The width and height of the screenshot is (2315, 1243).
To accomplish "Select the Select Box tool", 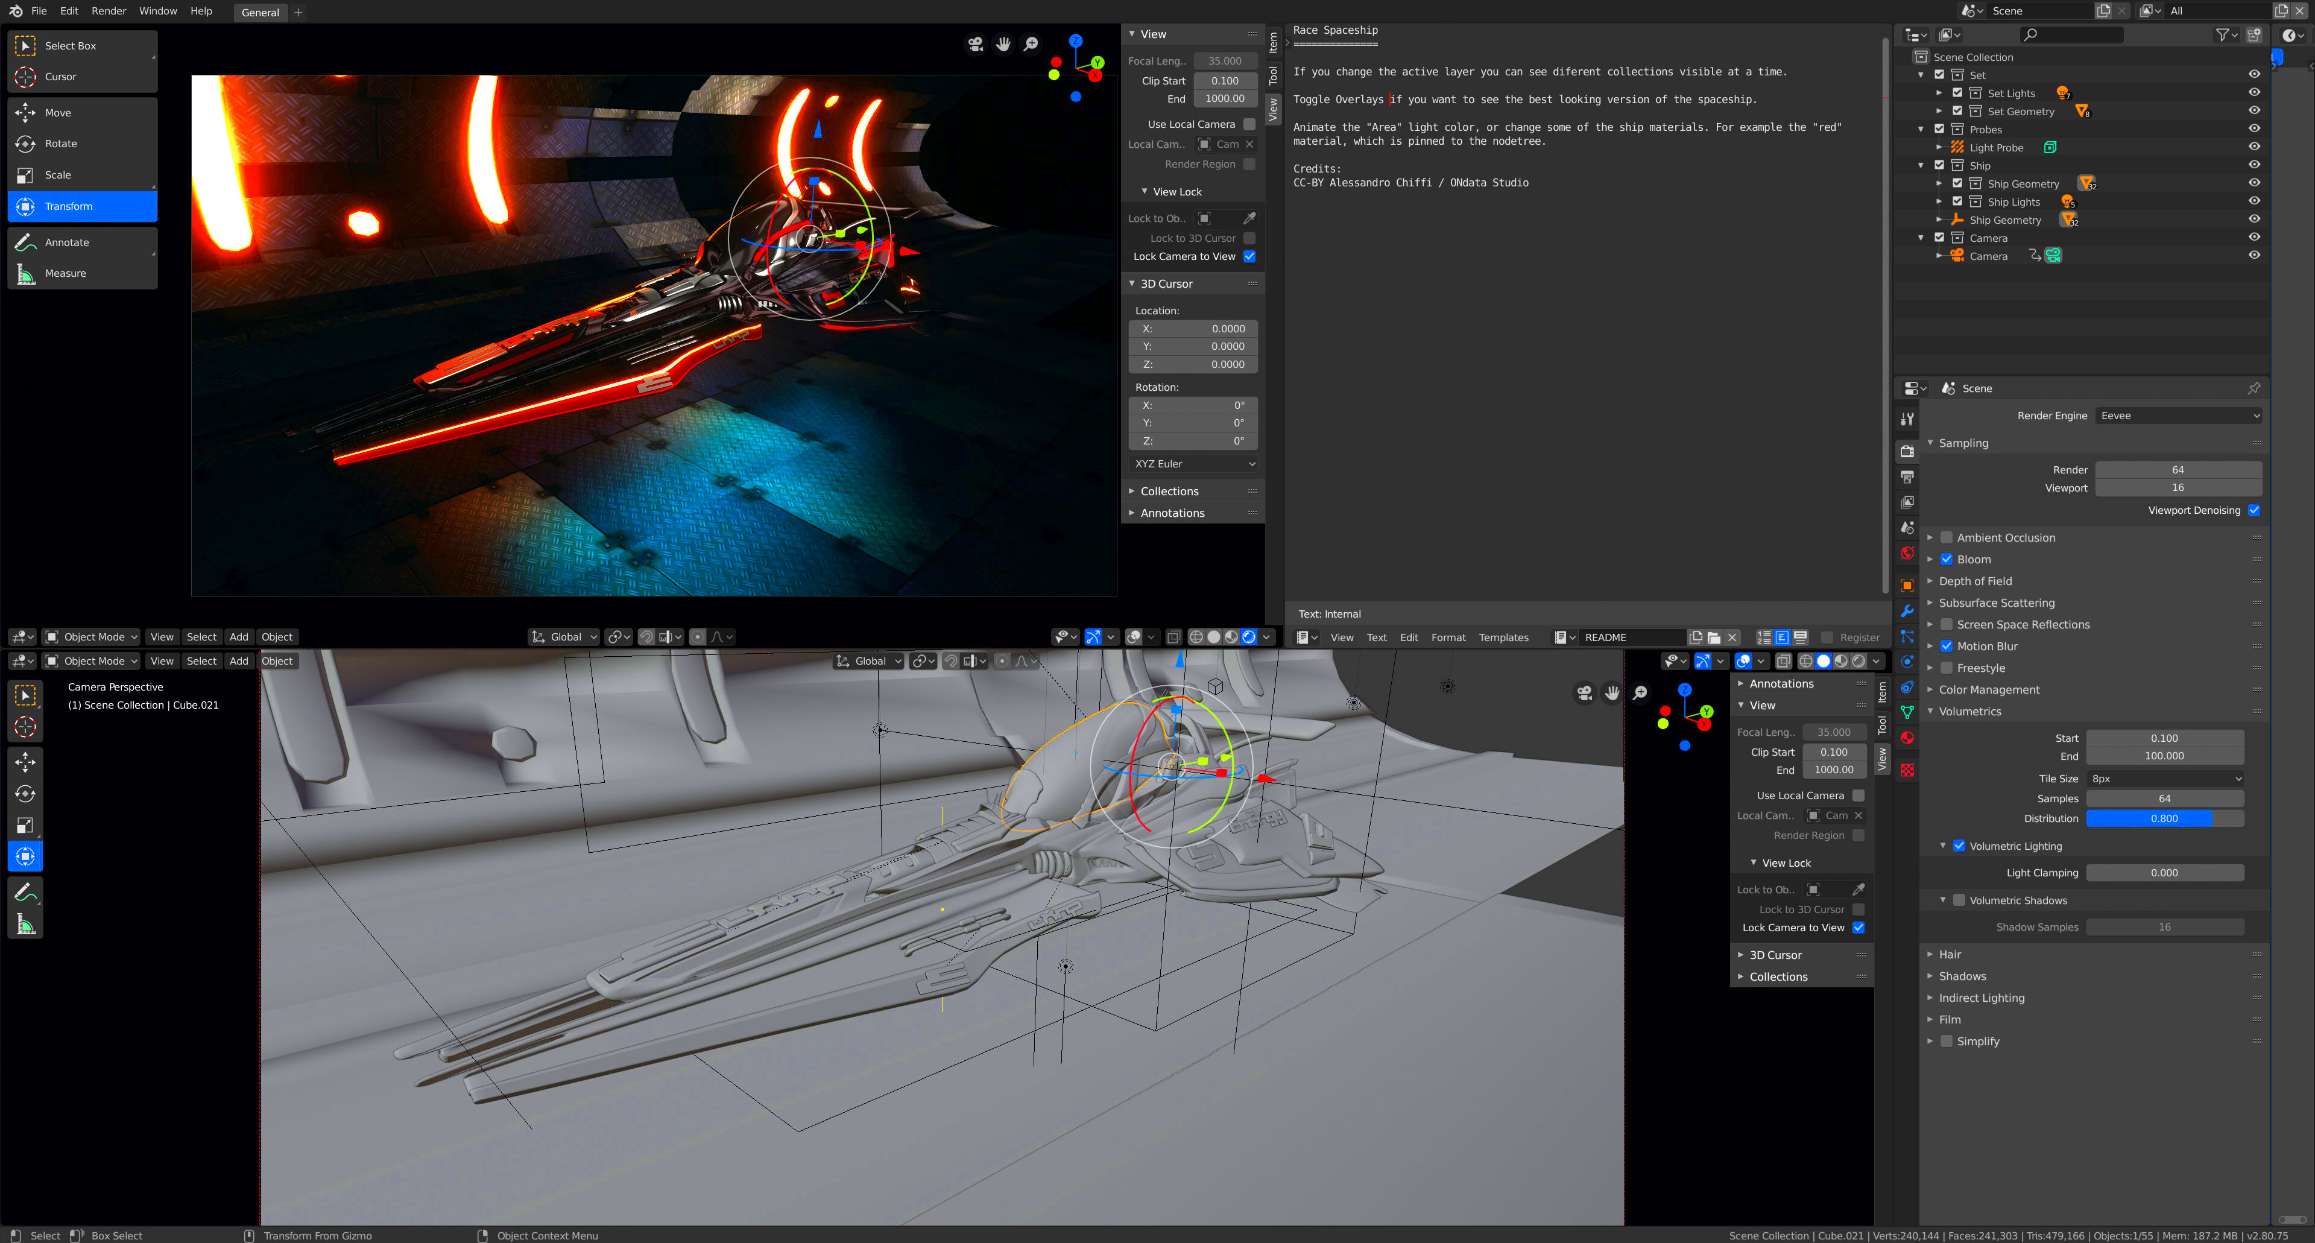I will click(82, 46).
